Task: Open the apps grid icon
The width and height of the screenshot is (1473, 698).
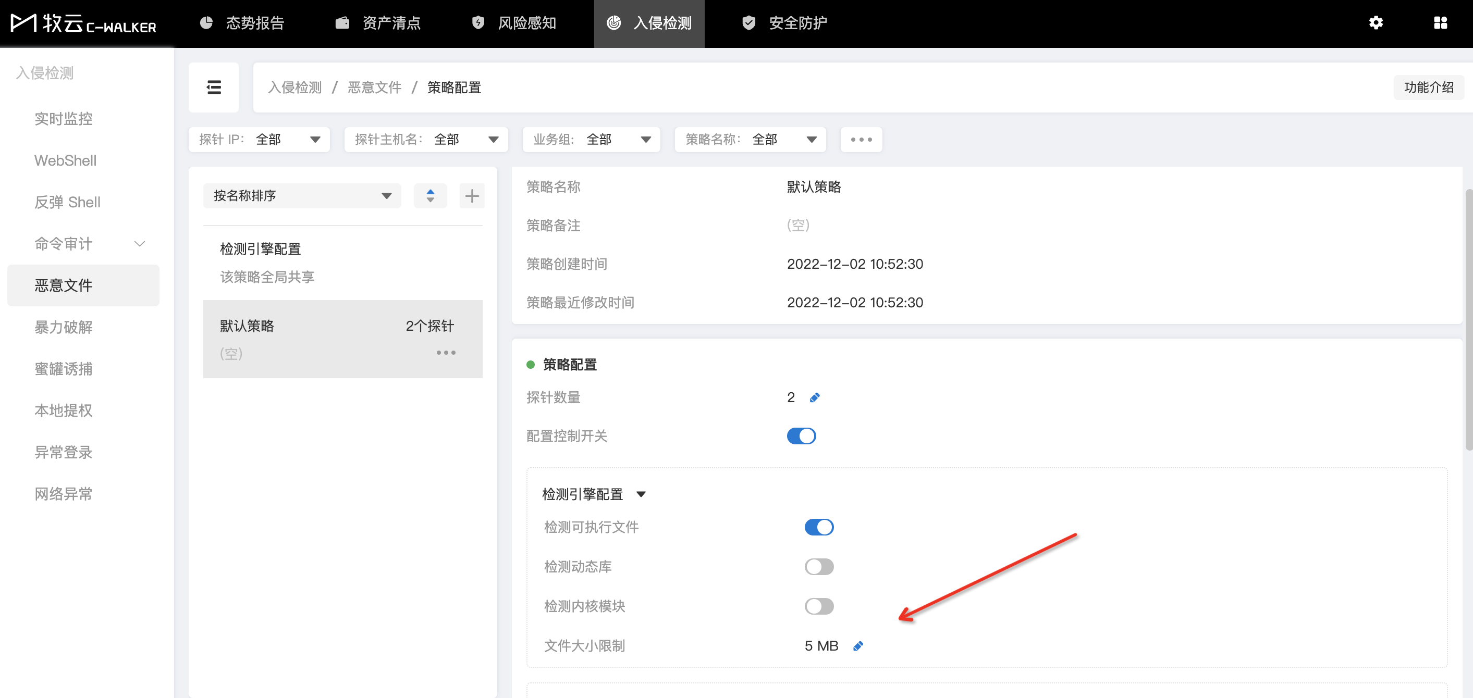Action: [x=1440, y=23]
